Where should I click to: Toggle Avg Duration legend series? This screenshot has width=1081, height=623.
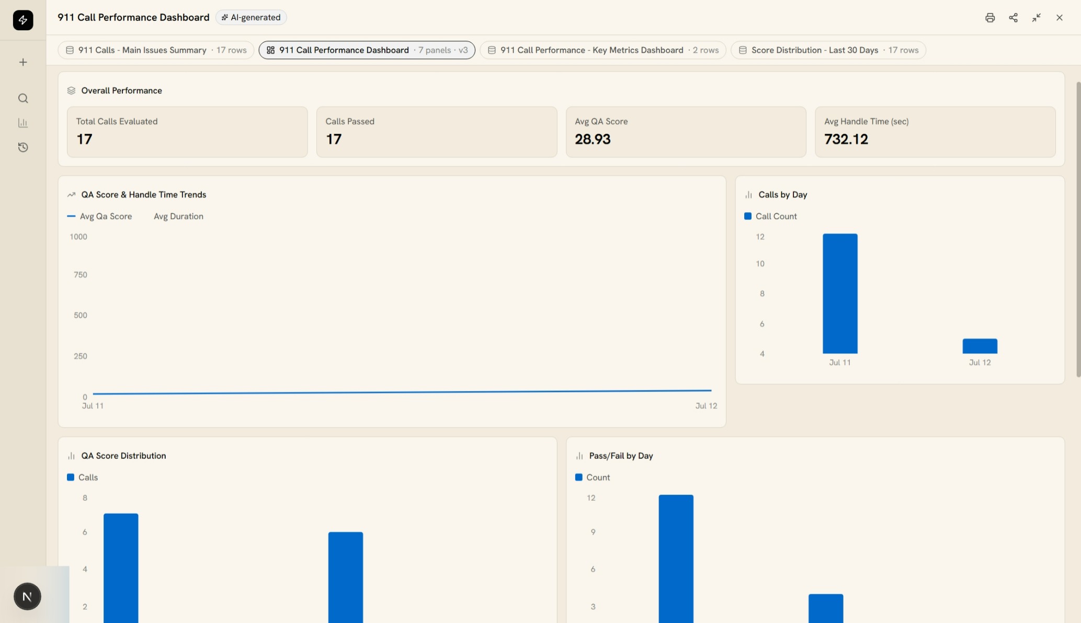pyautogui.click(x=178, y=216)
